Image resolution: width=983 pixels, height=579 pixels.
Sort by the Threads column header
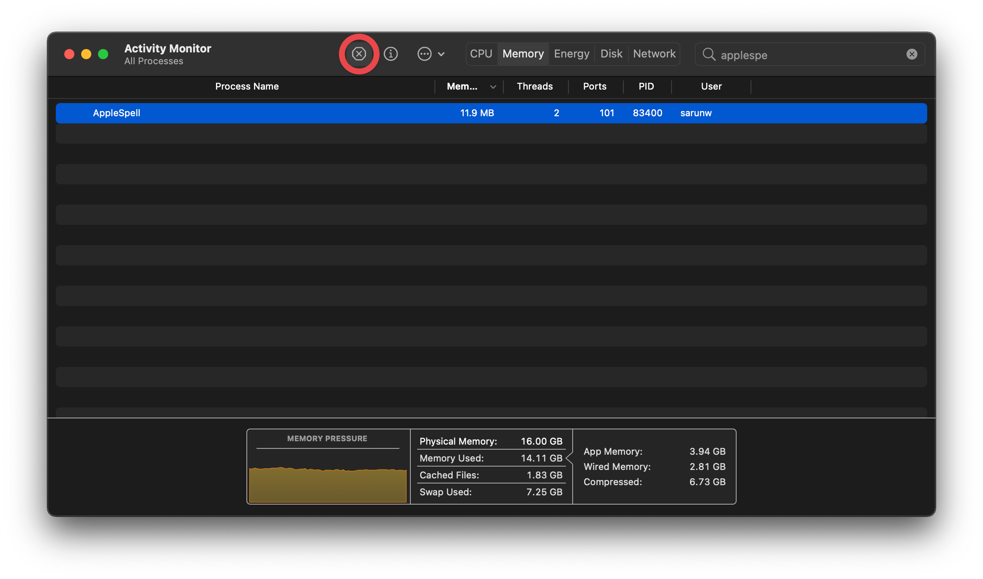(x=535, y=86)
